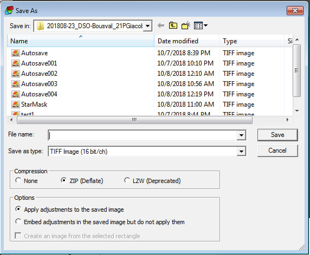Click into the File name input field
The height and width of the screenshot is (255, 310).
143,135
